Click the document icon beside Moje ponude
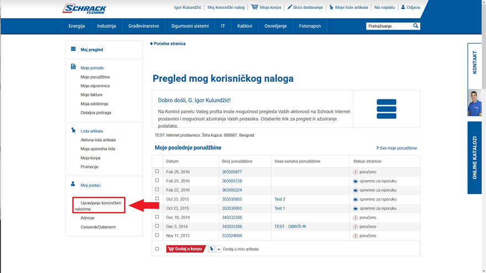The width and height of the screenshot is (486, 273). [73, 67]
